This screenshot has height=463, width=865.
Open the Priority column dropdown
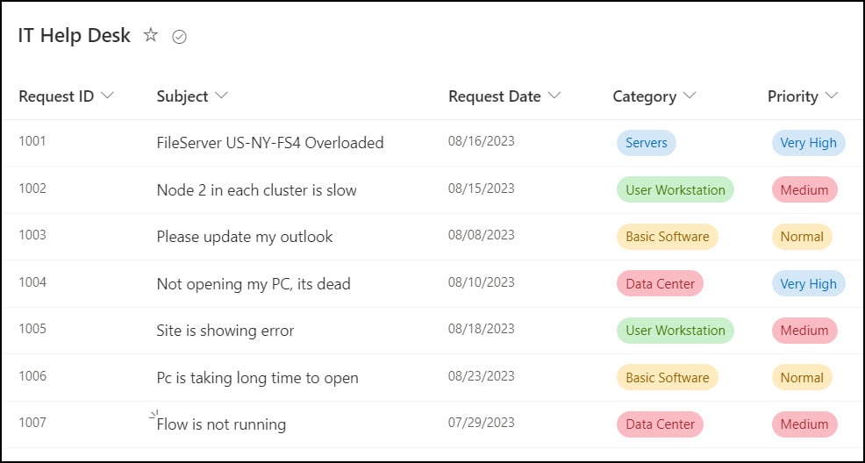coord(832,96)
